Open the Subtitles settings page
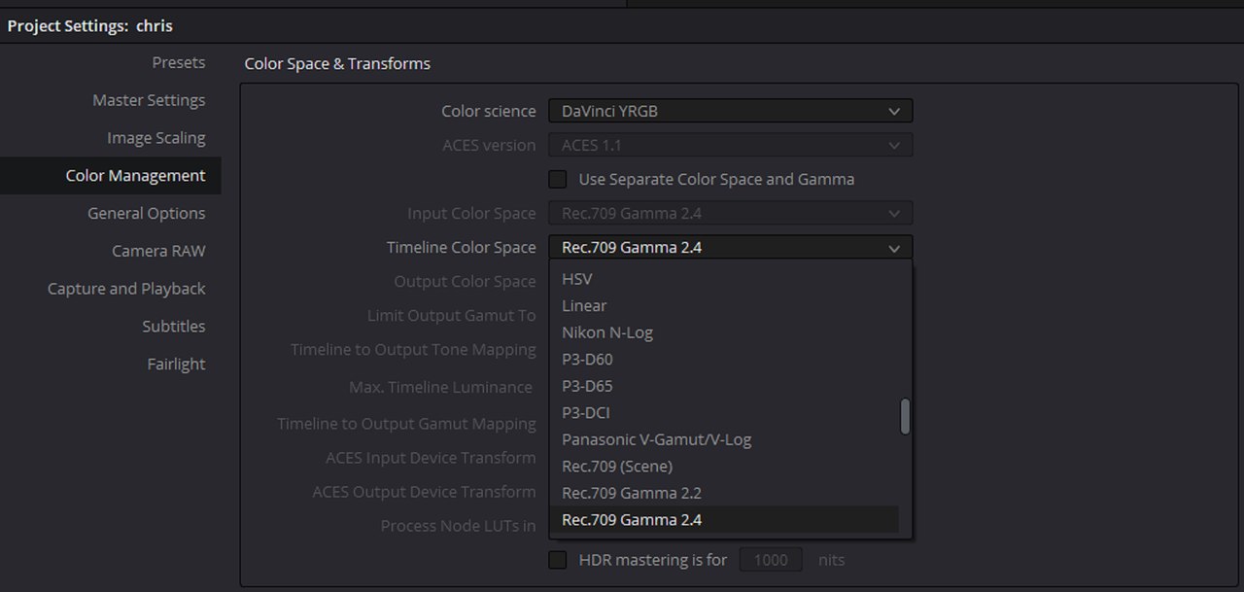Screen dimensions: 1244x592 point(174,327)
